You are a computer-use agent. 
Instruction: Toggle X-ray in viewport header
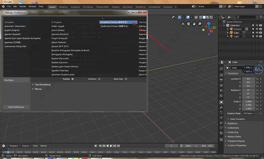coord(196,17)
